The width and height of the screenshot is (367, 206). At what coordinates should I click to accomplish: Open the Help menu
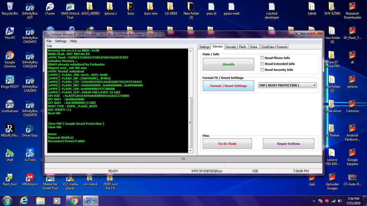pyautogui.click(x=73, y=41)
